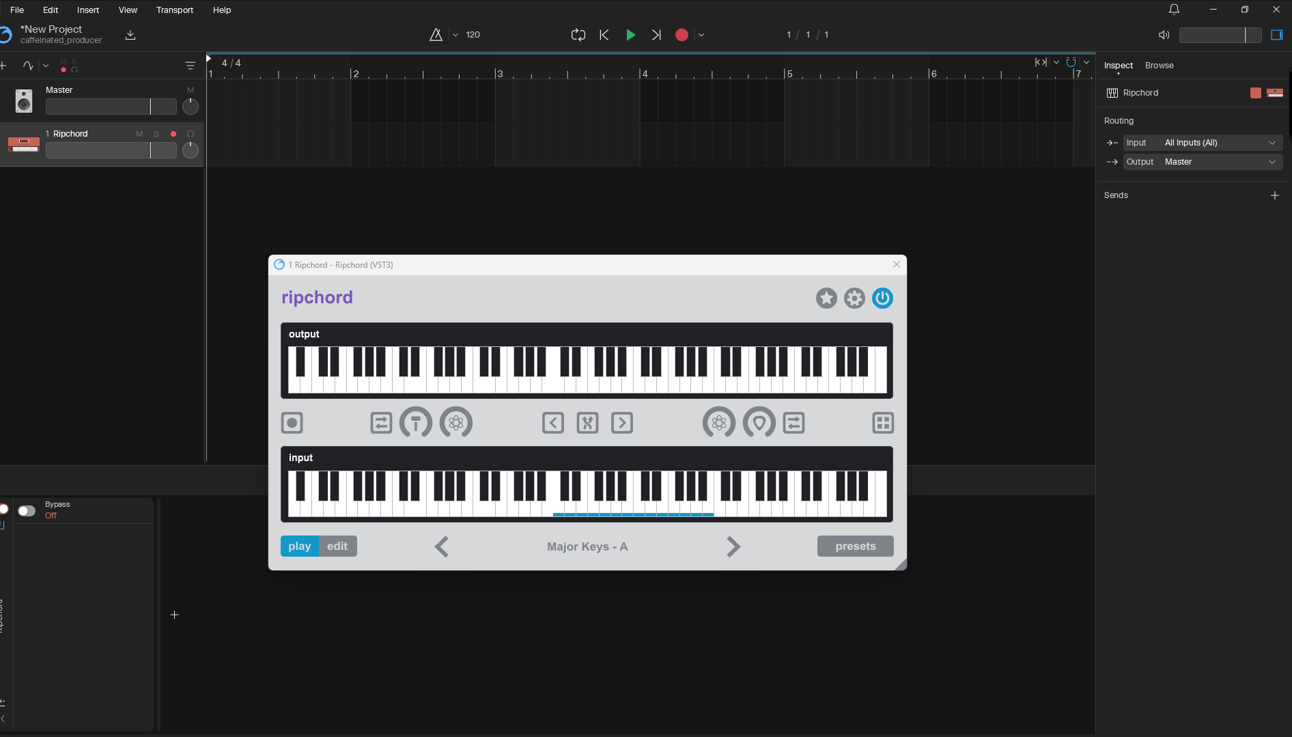The width and height of the screenshot is (1292, 737).
Task: Open the Transport menu
Action: [x=175, y=10]
